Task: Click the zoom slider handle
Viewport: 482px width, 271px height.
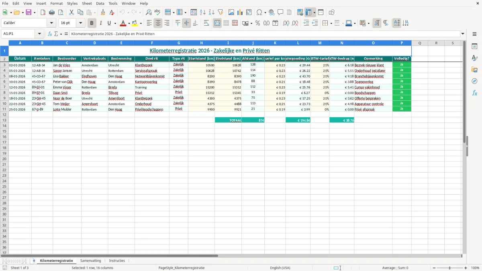Action: coord(449,268)
